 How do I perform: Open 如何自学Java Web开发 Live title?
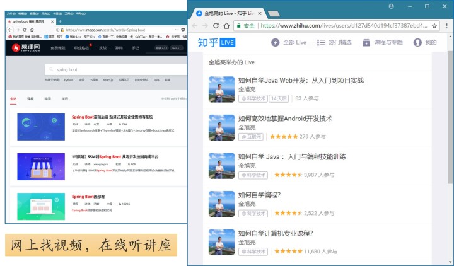click(x=301, y=80)
